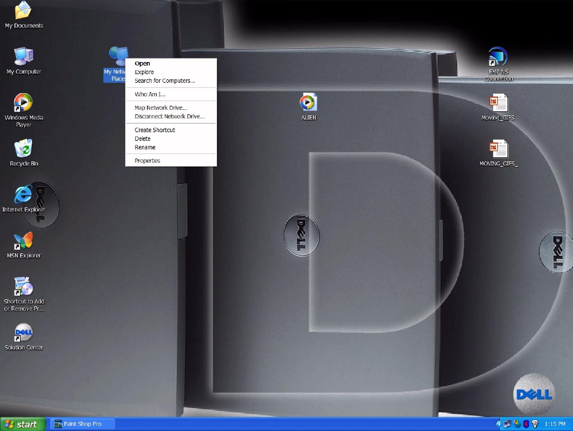Screen dimensions: 573x431
Task: Expand hidden system tray icons arrow
Action: 499,424
